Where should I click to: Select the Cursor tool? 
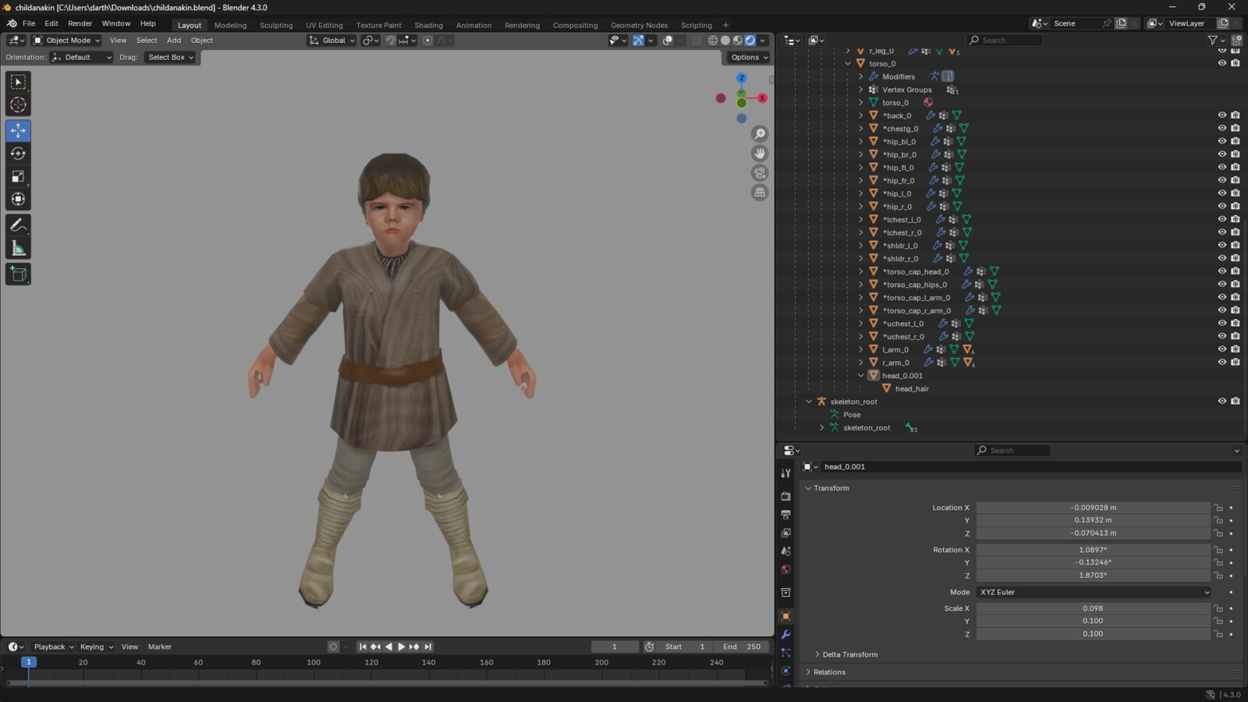tap(18, 105)
